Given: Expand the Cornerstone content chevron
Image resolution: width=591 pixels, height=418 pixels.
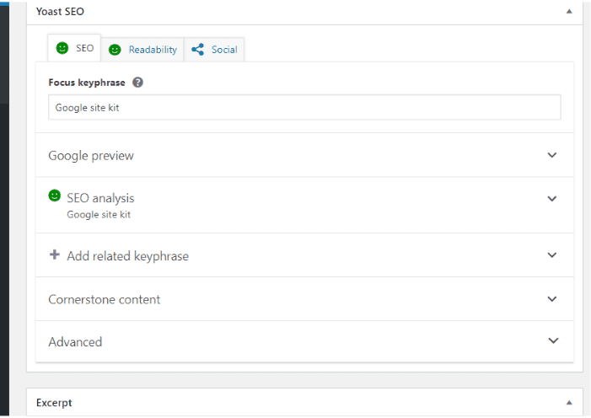Looking at the screenshot, I should 552,299.
